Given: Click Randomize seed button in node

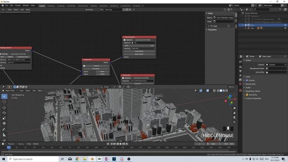Looking at the screenshot, I should 23,57.
